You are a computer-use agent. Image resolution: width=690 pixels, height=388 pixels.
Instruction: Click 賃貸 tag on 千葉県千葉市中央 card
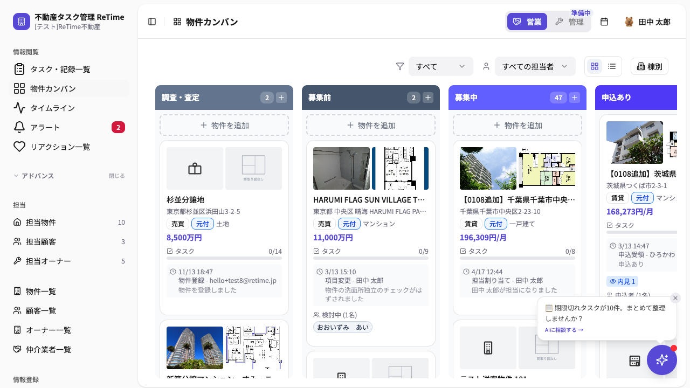[471, 224]
